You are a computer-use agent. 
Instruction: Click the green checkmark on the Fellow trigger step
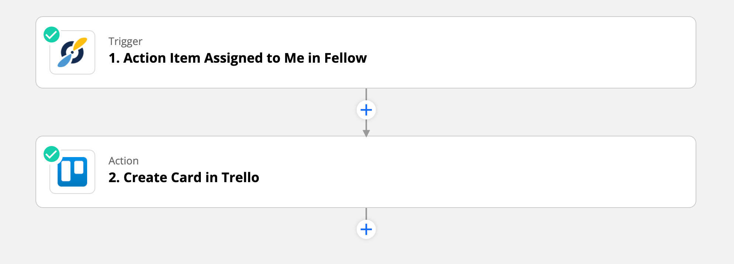[x=52, y=35]
